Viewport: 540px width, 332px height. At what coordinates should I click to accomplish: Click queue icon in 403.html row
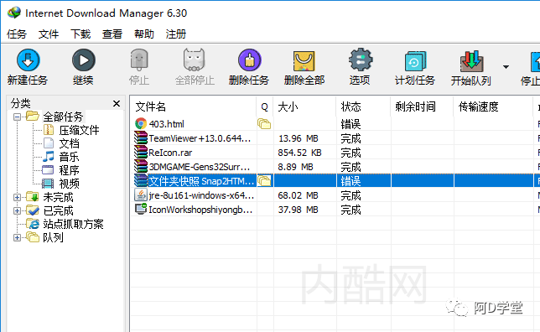tap(264, 123)
